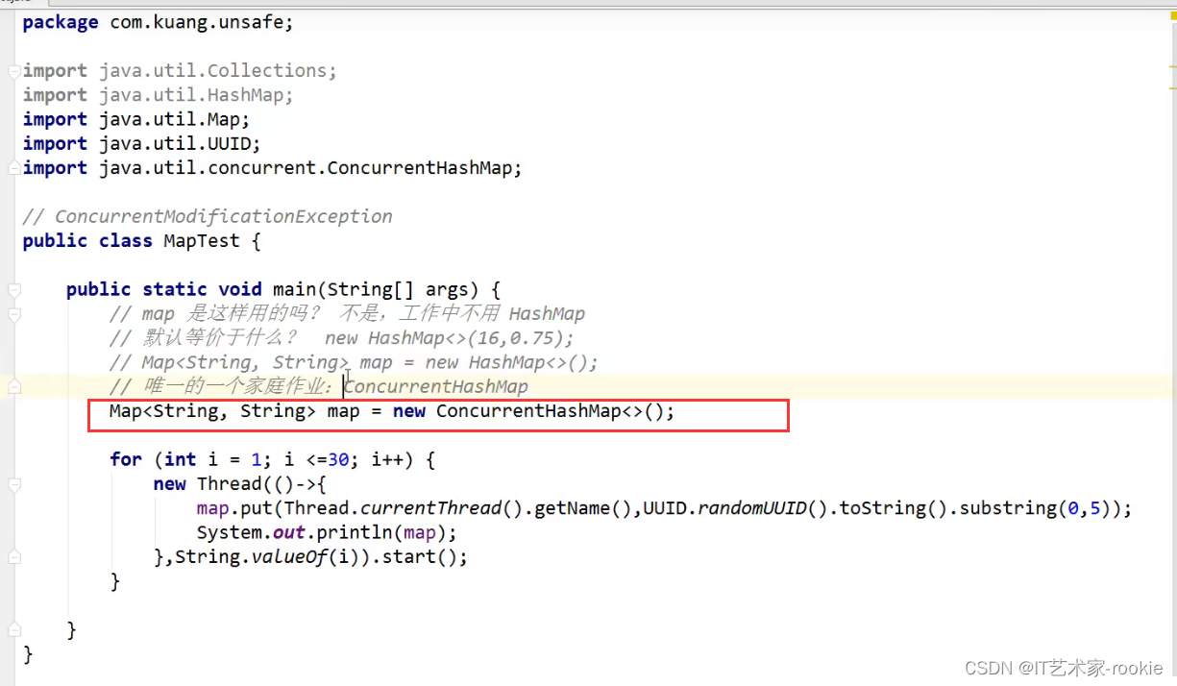Click System.out.println(map) line
Image resolution: width=1177 pixels, height=686 pixels.
click(x=327, y=532)
